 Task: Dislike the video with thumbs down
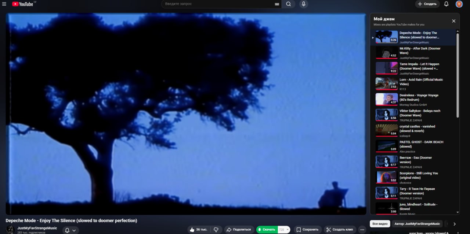coord(216,230)
